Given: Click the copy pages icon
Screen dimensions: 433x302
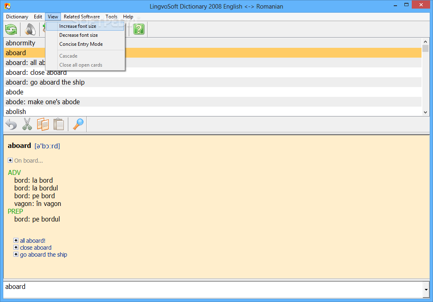Looking at the screenshot, I should coord(43,124).
